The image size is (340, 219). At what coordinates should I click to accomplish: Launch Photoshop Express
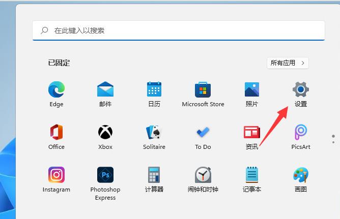[105, 183]
